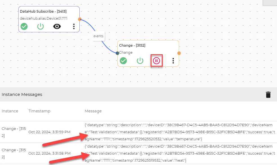Click the 'Timestamp' column header
Screen dimensions: 277x165
pos(39,111)
